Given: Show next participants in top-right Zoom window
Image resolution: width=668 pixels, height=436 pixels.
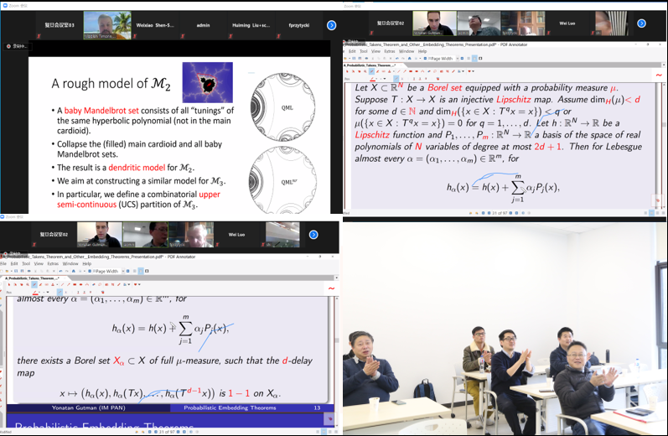Looking at the screenshot, I should [x=641, y=23].
